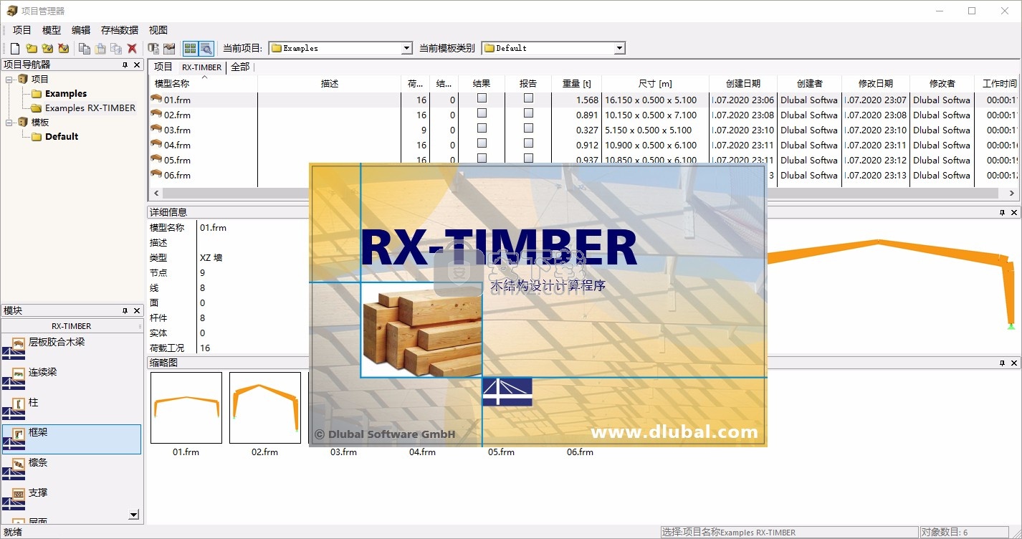Click the third yellow folder toolbar icon
The width and height of the screenshot is (1022, 539).
(x=47, y=49)
